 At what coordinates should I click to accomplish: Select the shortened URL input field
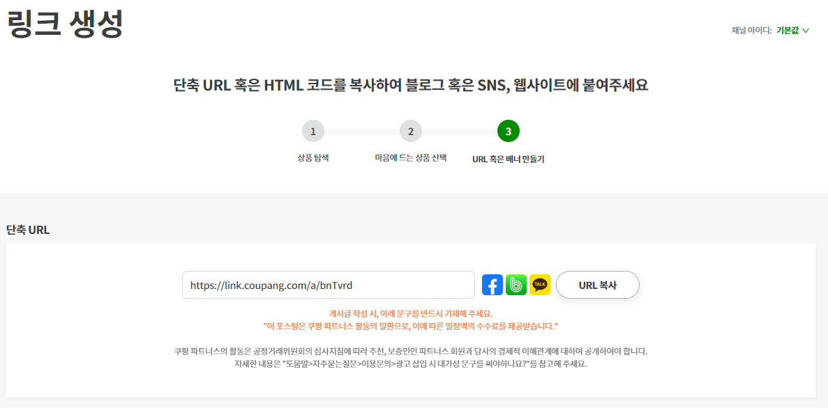(x=329, y=285)
